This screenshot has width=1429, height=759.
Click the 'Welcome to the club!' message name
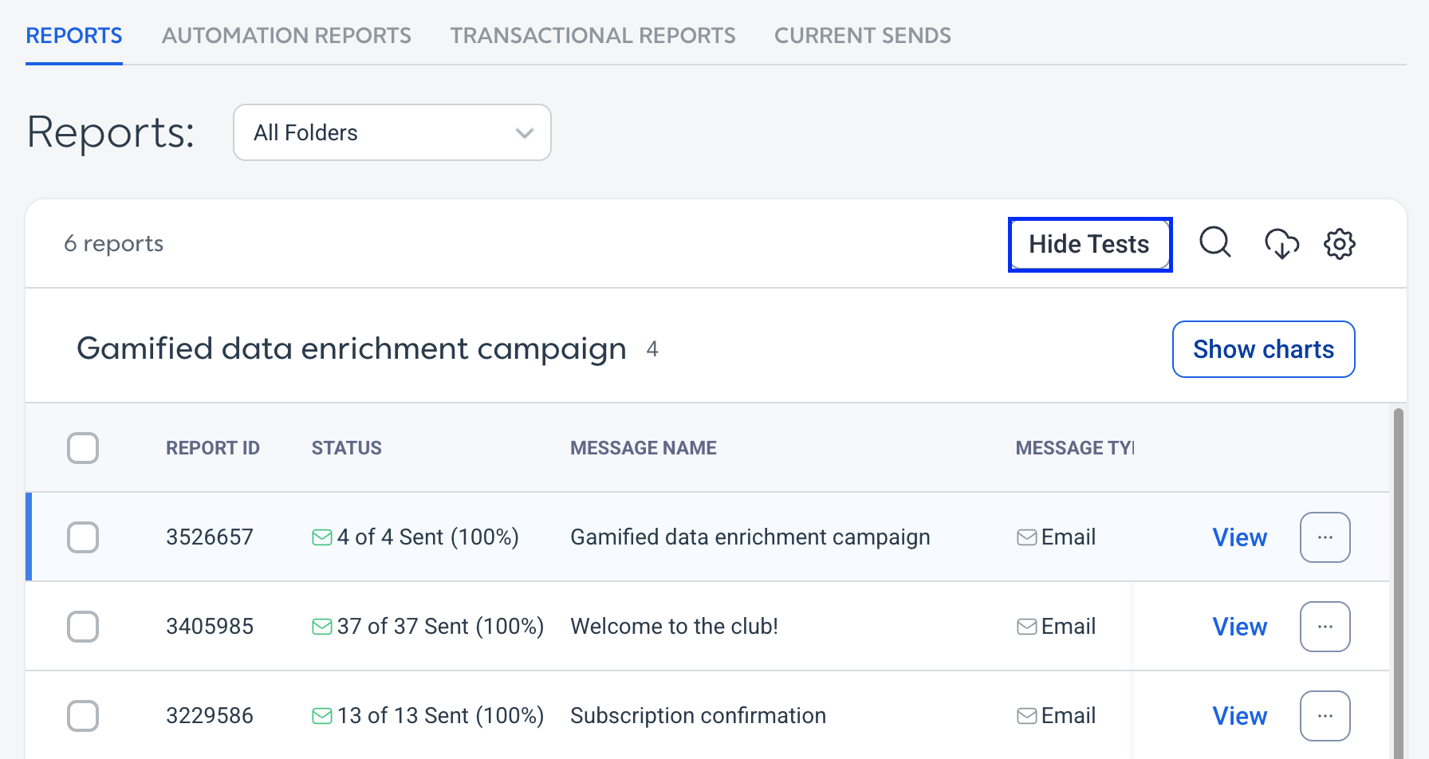675,627
